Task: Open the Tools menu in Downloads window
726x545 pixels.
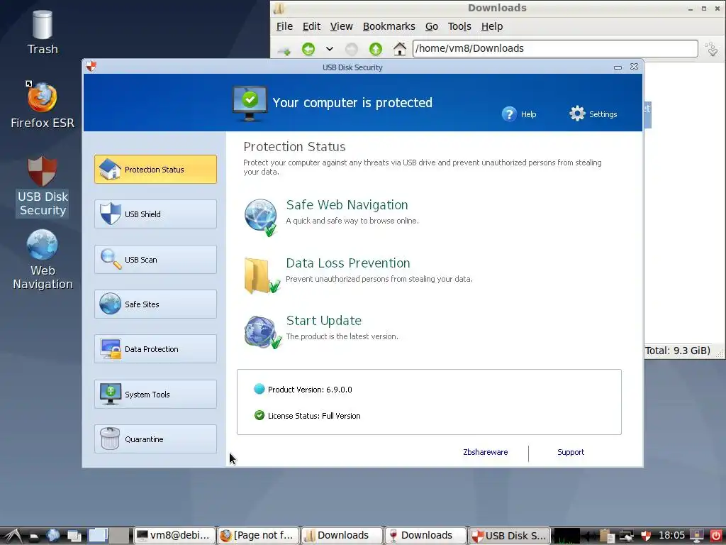Action: pyautogui.click(x=459, y=26)
